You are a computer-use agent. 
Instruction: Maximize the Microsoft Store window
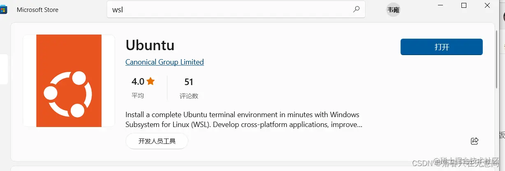point(464,5)
